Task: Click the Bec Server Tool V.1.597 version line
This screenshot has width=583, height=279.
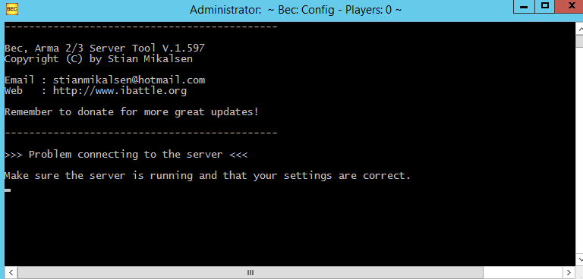Action: pyautogui.click(x=105, y=49)
